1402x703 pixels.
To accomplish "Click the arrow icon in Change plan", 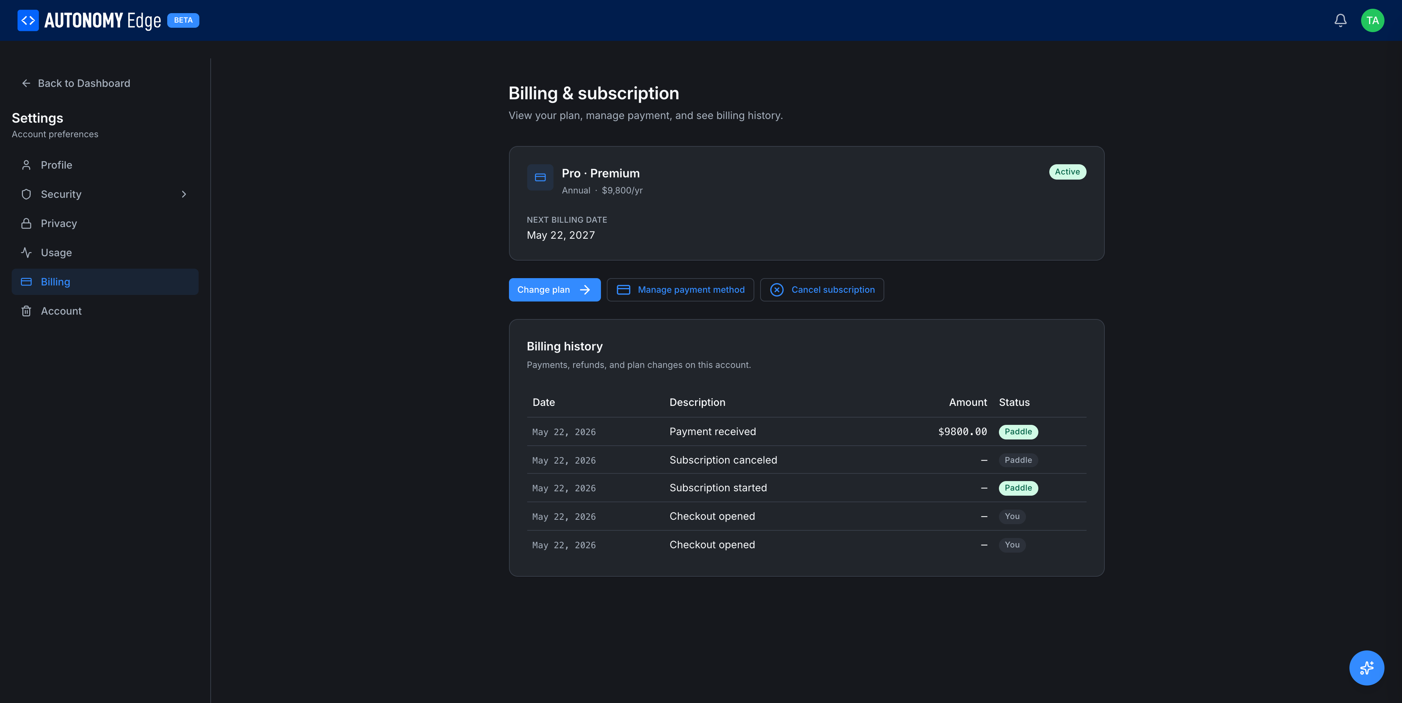I will (585, 290).
